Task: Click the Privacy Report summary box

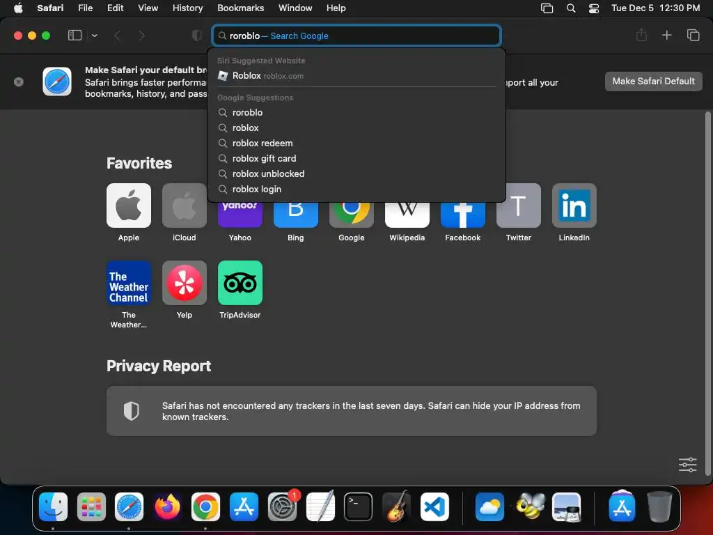Action: [x=352, y=411]
